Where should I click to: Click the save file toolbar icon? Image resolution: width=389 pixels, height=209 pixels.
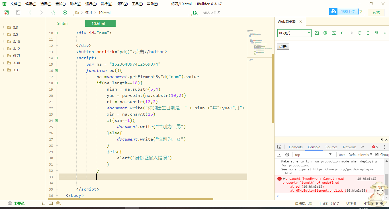coord(18,12)
